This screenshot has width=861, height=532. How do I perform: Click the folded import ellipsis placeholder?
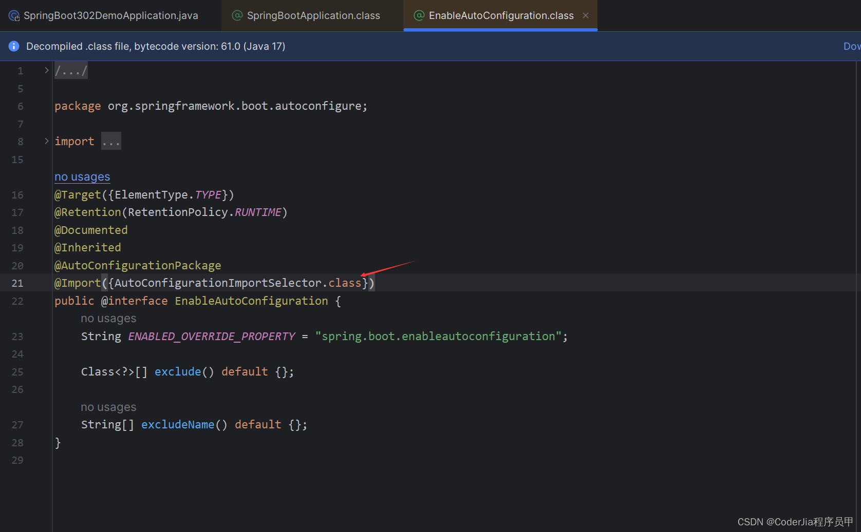pos(111,141)
